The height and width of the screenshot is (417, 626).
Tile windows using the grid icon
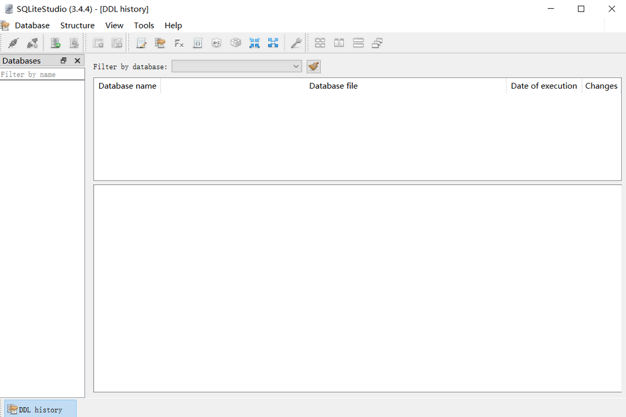320,43
